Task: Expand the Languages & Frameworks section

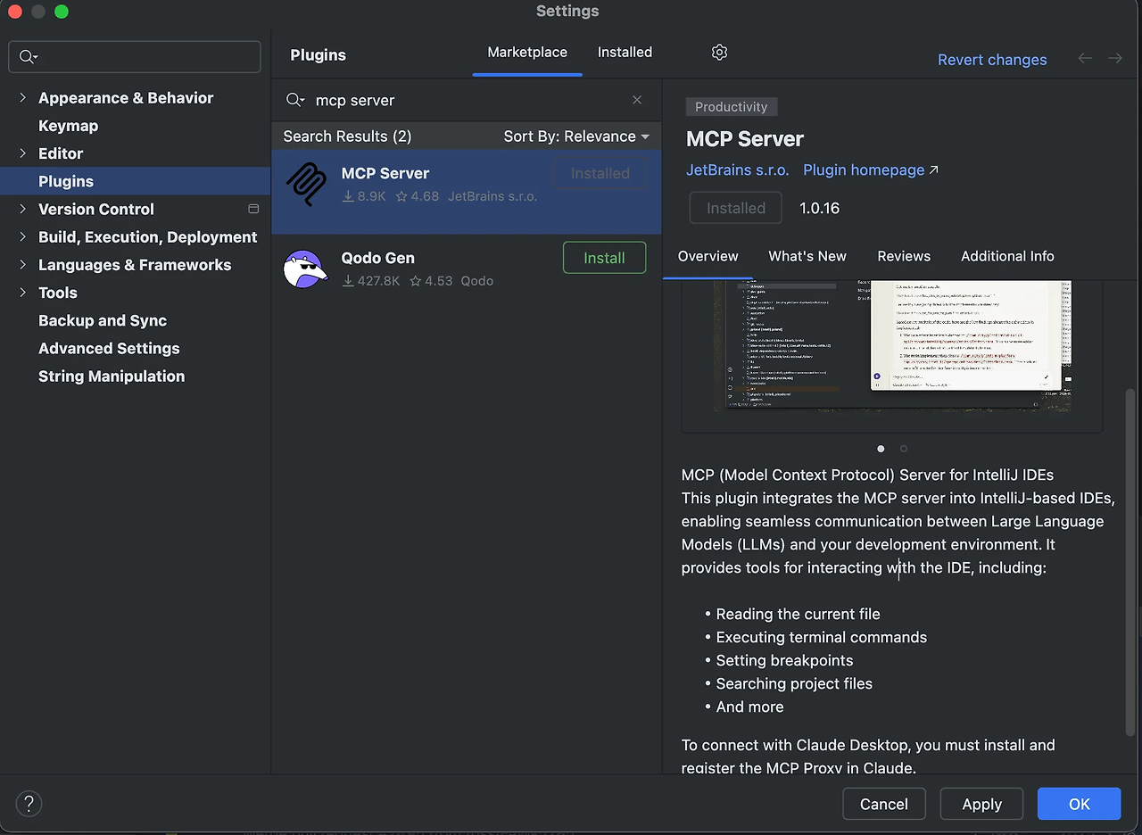Action: click(21, 265)
